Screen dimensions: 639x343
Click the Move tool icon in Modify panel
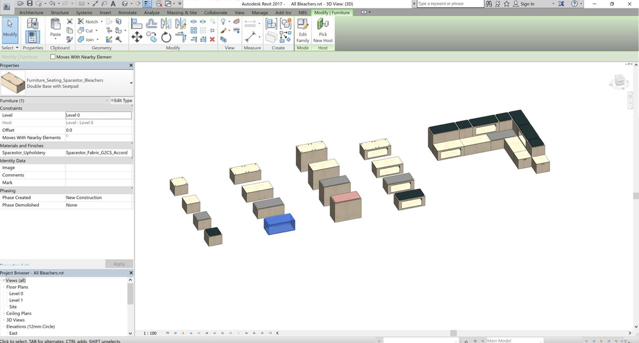[x=137, y=37]
